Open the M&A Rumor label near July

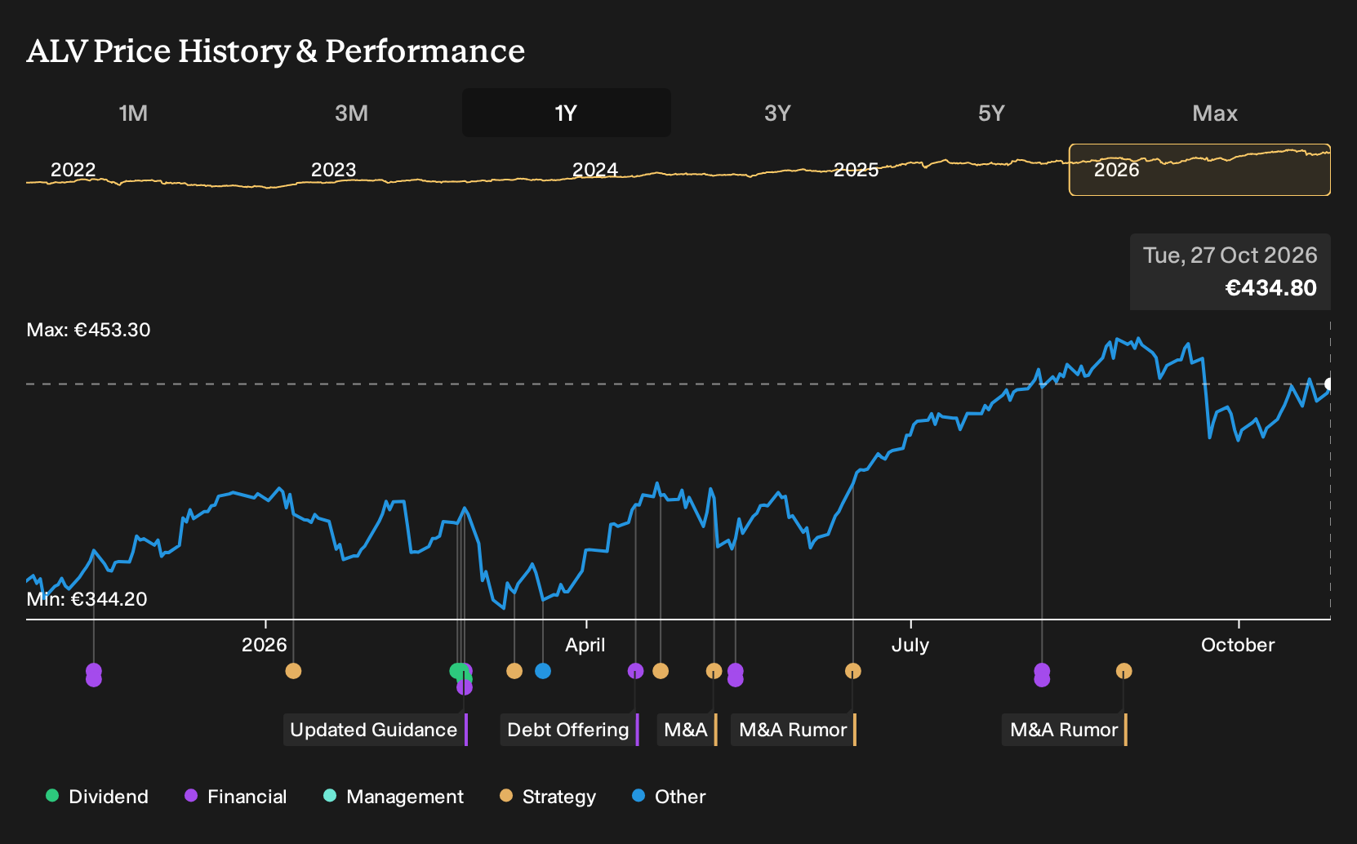(x=794, y=730)
